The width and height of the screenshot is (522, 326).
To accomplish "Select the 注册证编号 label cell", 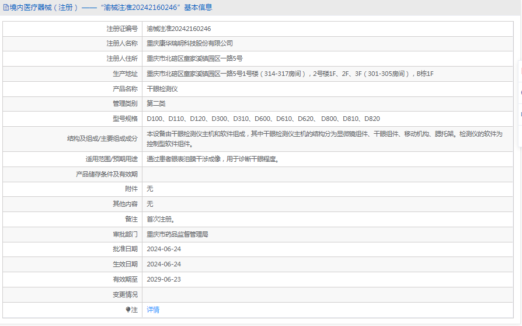I will (72, 29).
